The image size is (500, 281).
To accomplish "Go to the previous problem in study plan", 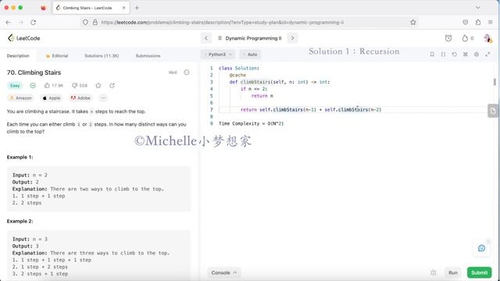I will click(x=206, y=38).
